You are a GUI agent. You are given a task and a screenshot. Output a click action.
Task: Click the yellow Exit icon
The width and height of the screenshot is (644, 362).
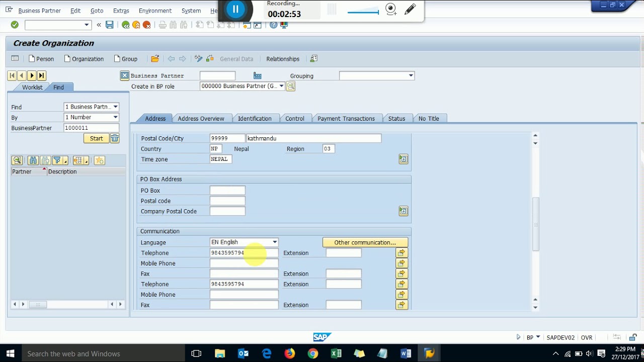(x=136, y=25)
